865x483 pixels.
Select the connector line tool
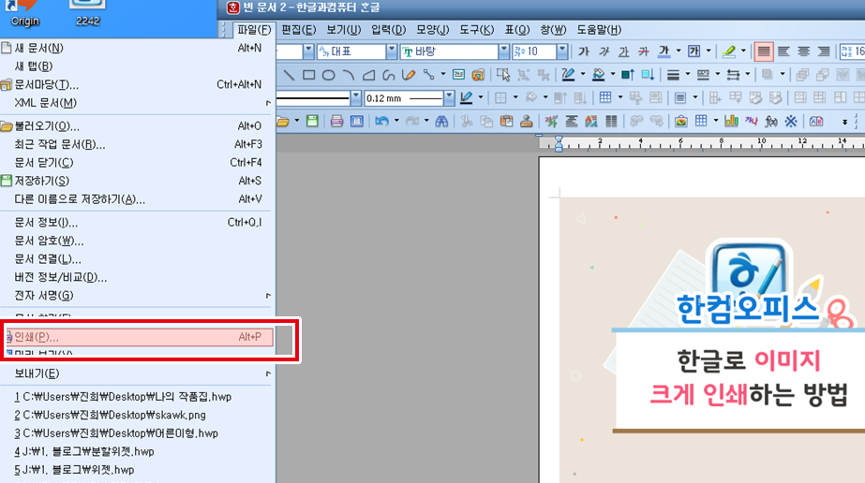click(x=428, y=74)
